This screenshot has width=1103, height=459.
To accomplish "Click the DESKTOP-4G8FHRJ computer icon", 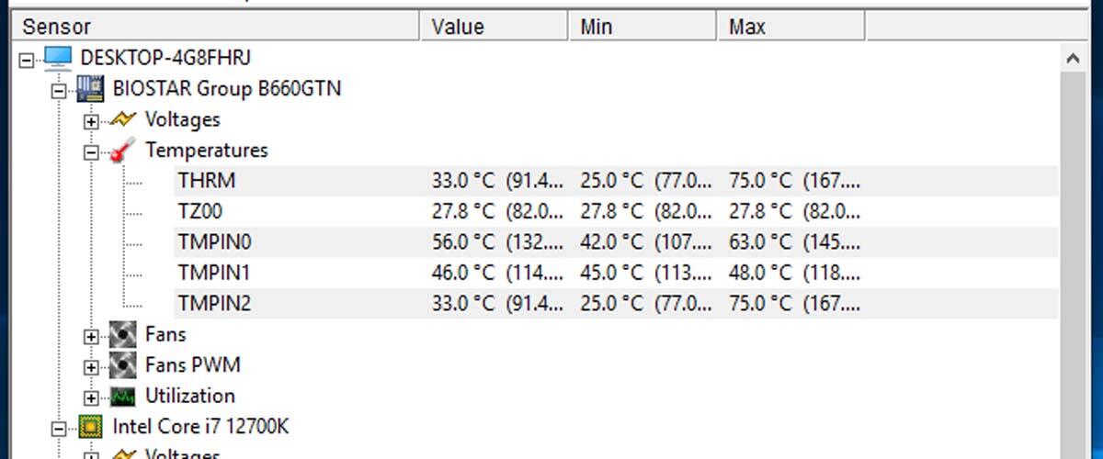I will pyautogui.click(x=58, y=58).
